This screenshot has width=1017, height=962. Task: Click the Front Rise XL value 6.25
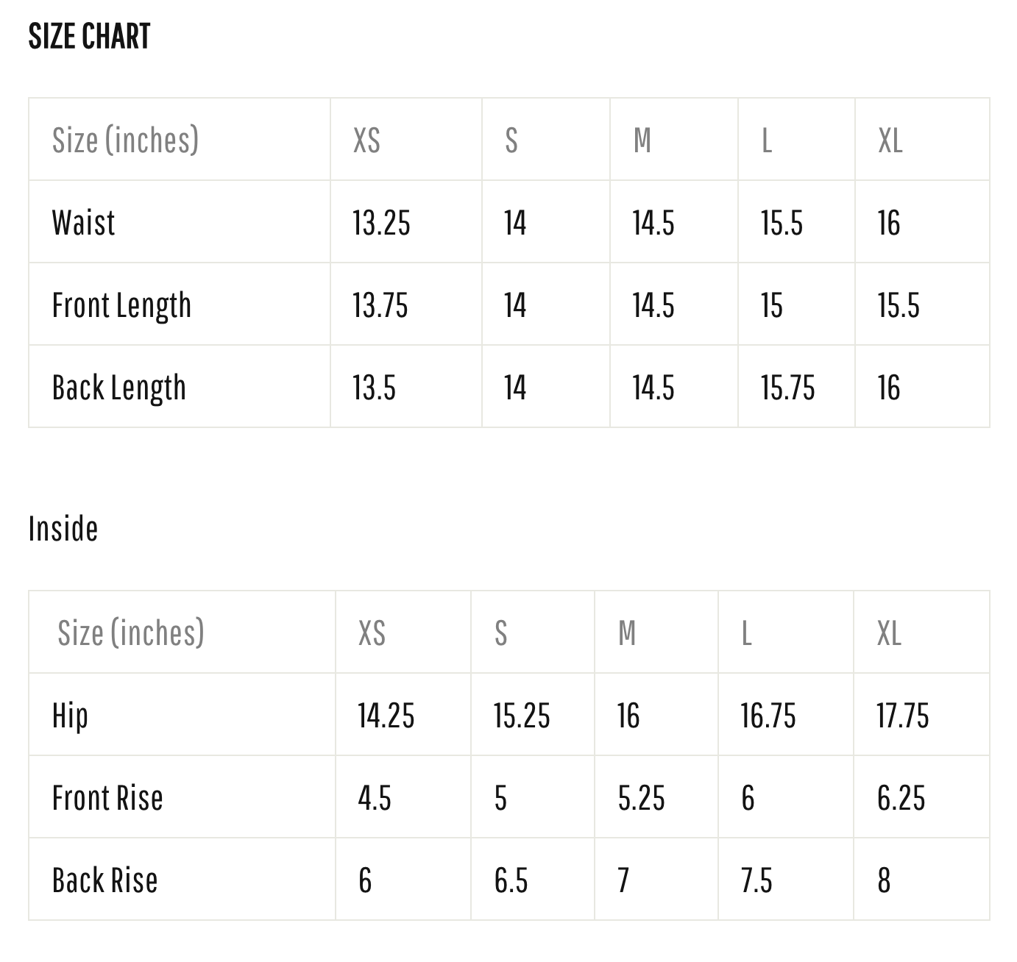point(901,798)
